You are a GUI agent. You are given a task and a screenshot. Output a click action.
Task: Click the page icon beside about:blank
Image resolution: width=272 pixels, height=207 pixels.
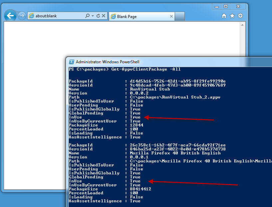coord(32,16)
